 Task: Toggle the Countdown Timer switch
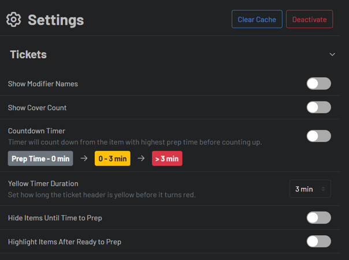click(318, 135)
